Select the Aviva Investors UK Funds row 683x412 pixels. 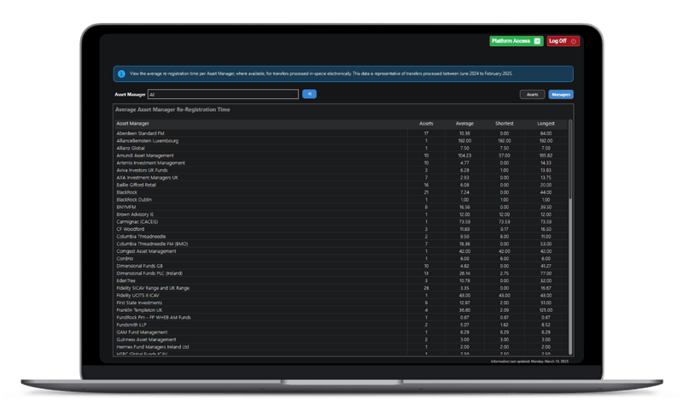pyautogui.click(x=341, y=170)
